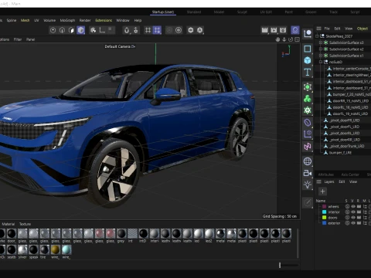This screenshot has width=371, height=278.
Task: Collapse the SkodaPeaq_2027 root object
Action: point(317,36)
